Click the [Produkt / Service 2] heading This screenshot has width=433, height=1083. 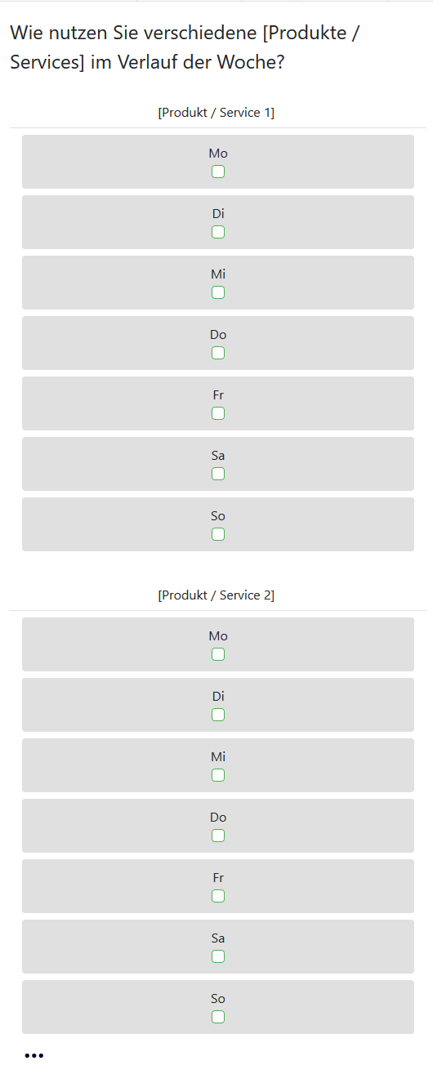(x=216, y=595)
